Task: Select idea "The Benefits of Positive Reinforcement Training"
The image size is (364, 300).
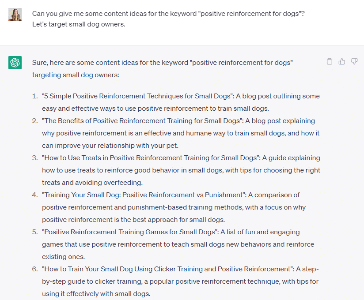Action: [143, 121]
